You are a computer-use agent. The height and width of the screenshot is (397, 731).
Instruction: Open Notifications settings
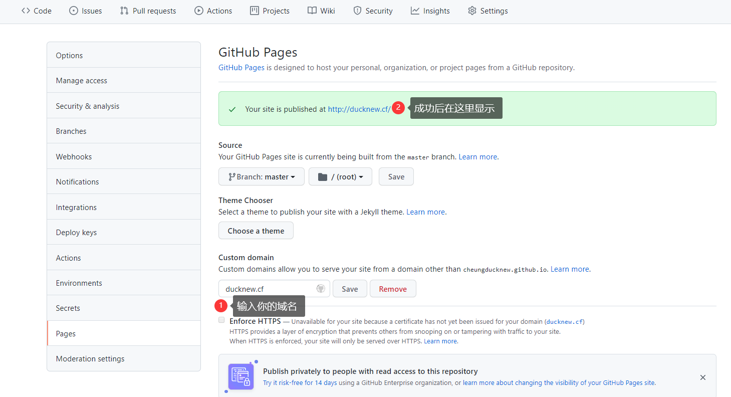124,181
